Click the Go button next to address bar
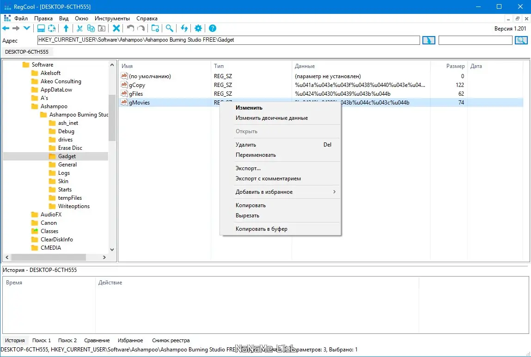 point(429,40)
